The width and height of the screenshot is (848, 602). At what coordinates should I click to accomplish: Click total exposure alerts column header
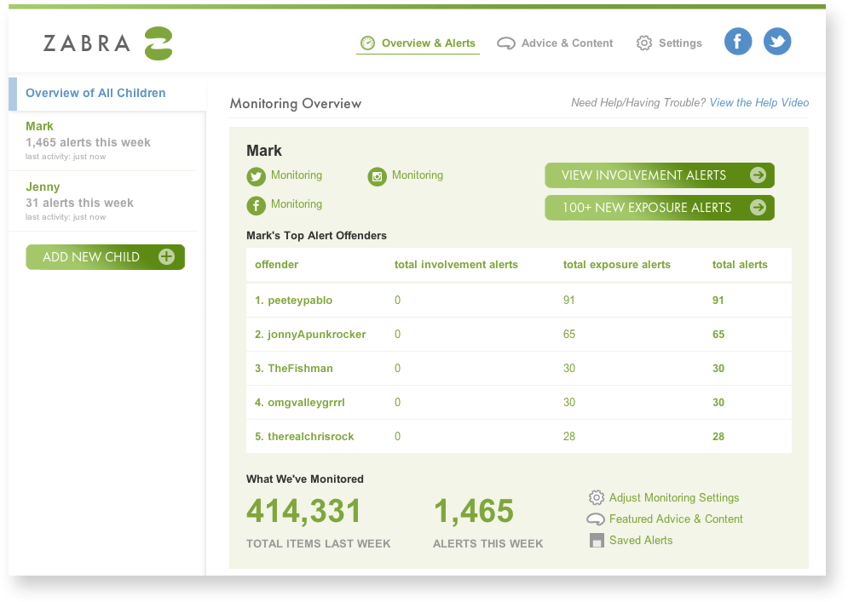tap(616, 265)
